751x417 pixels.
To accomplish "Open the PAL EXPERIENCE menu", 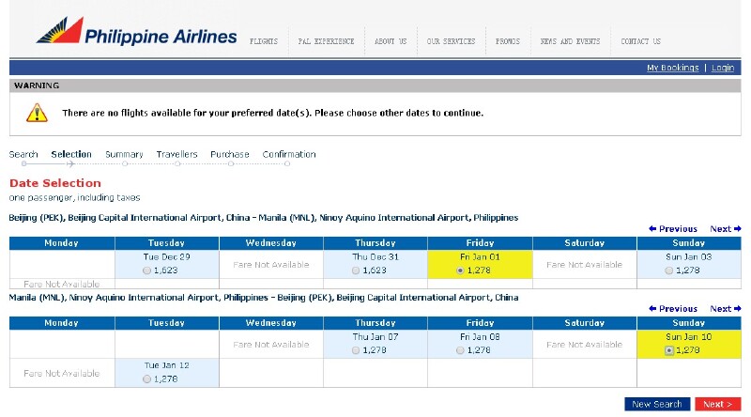I will (326, 41).
